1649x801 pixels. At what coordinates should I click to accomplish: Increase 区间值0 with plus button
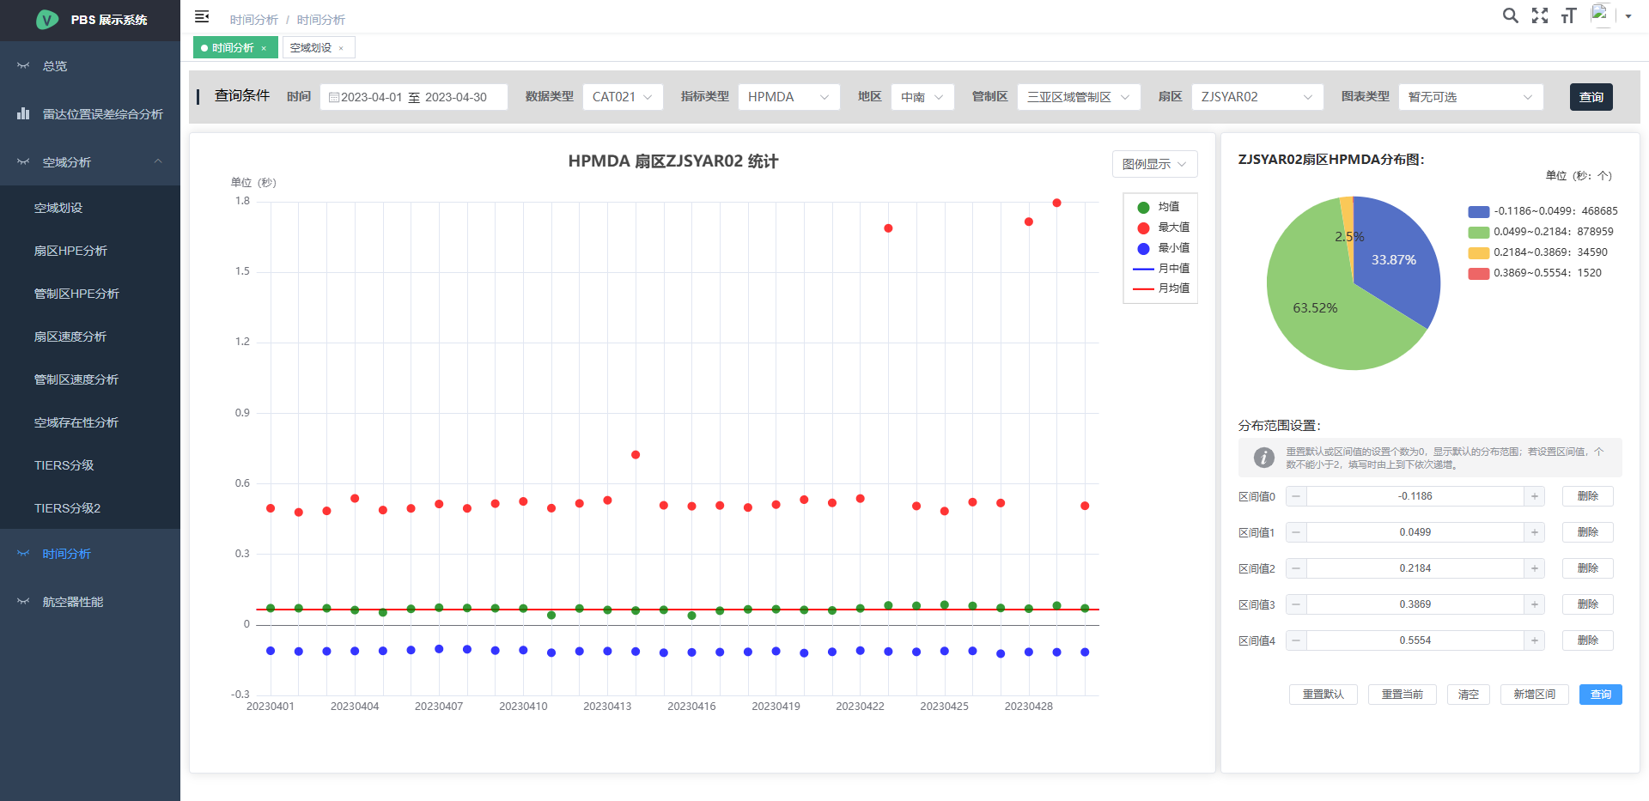pos(1534,496)
